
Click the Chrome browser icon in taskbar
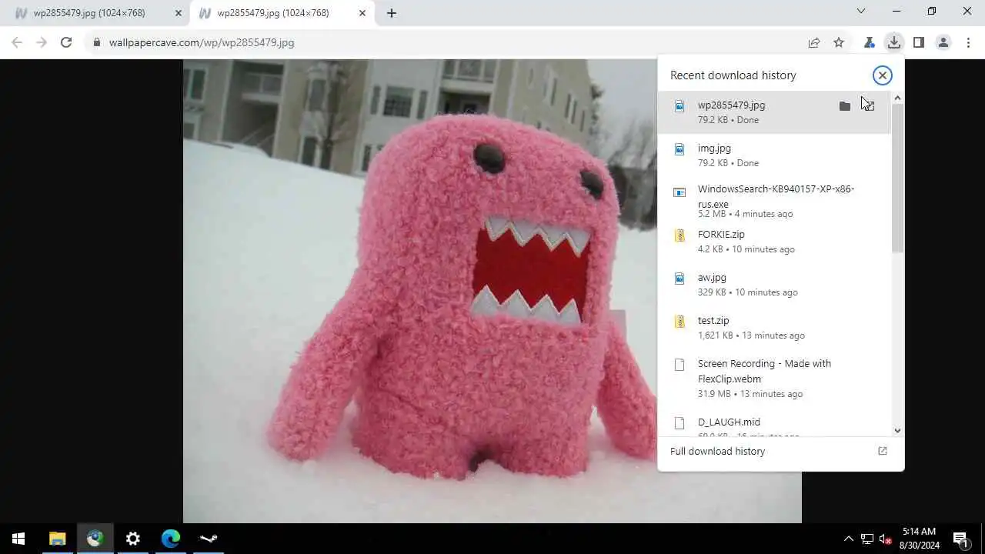(x=95, y=539)
